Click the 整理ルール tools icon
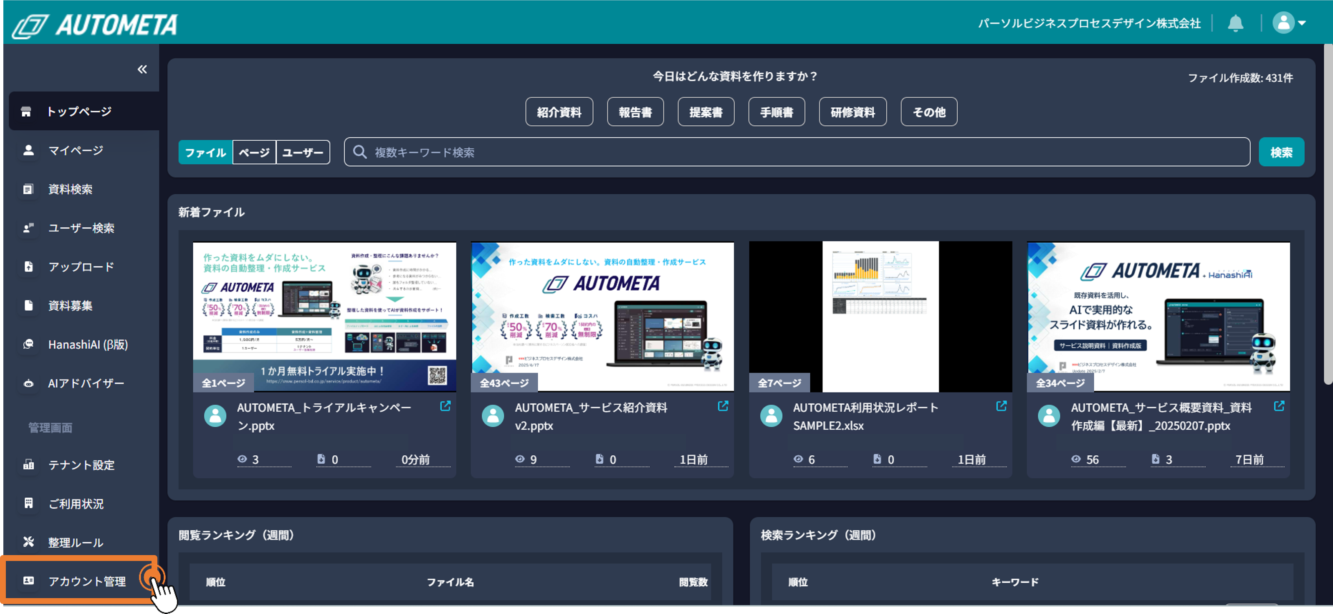 (x=28, y=542)
